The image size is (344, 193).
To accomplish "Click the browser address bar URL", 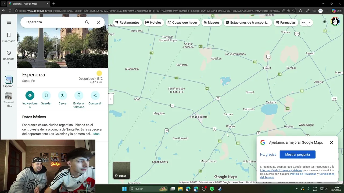I will coord(150,11).
